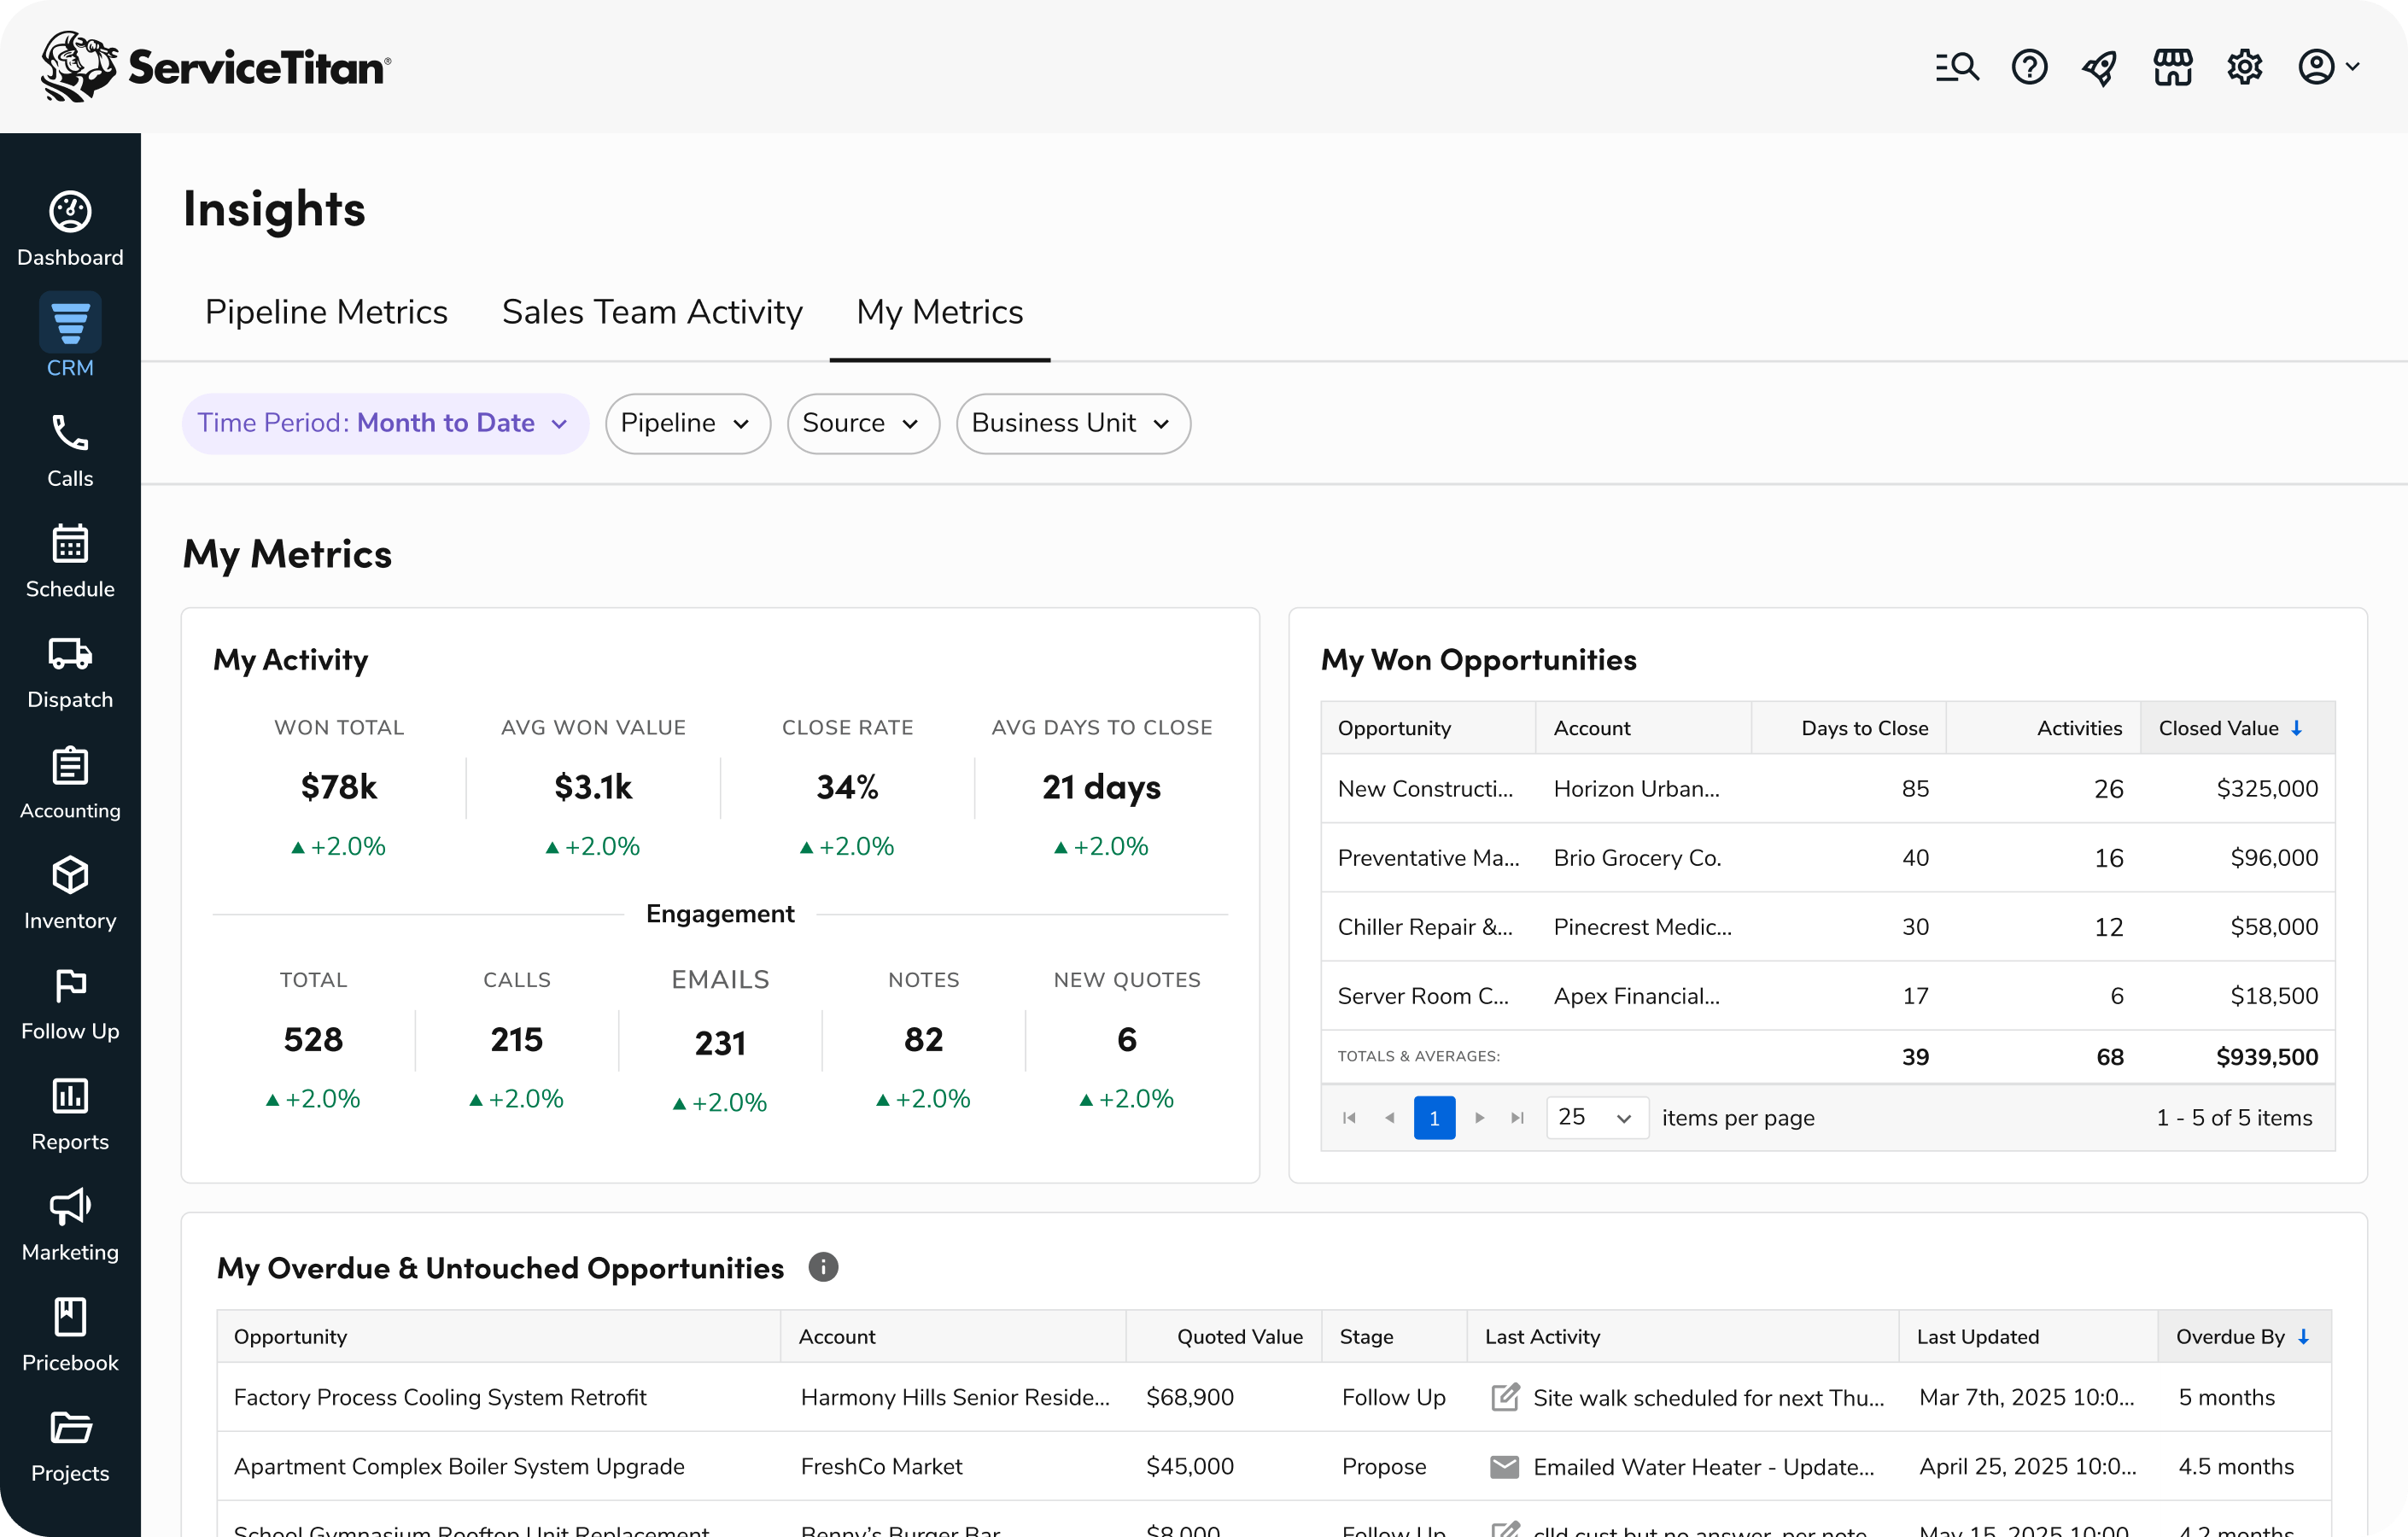Click the New Constructi... won opportunity row
This screenshot has width=2408, height=1537.
click(1827, 789)
